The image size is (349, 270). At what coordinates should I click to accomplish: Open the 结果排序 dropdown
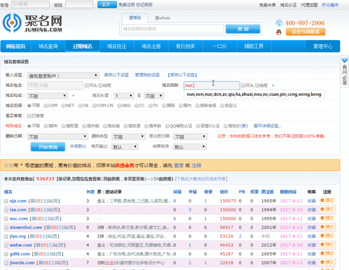click(x=190, y=147)
